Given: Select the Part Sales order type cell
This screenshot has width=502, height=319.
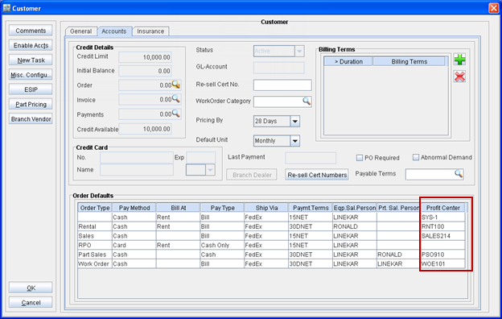Looking at the screenshot, I should click(x=95, y=255).
